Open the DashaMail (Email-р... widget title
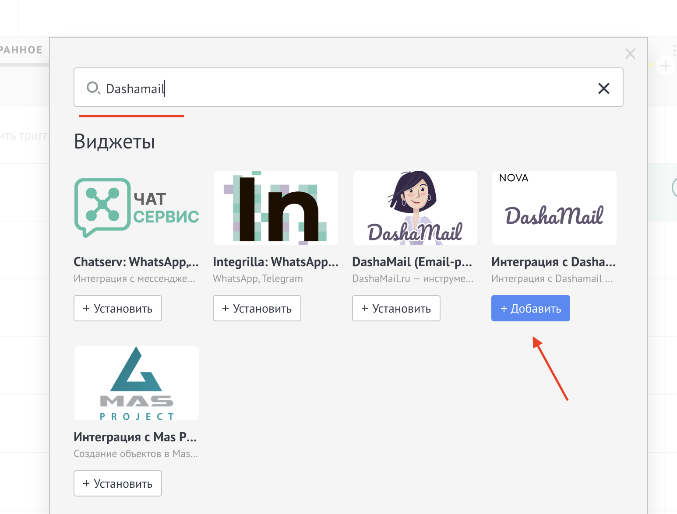Viewport: 677px width, 514px height. (412, 262)
